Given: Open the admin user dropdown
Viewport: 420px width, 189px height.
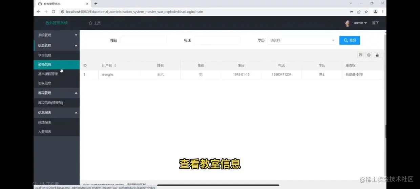Looking at the screenshot, I should pyautogui.click(x=360, y=23).
